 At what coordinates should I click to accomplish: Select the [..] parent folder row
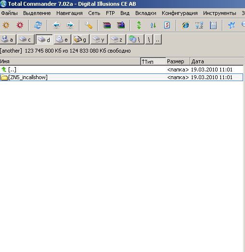(121, 70)
